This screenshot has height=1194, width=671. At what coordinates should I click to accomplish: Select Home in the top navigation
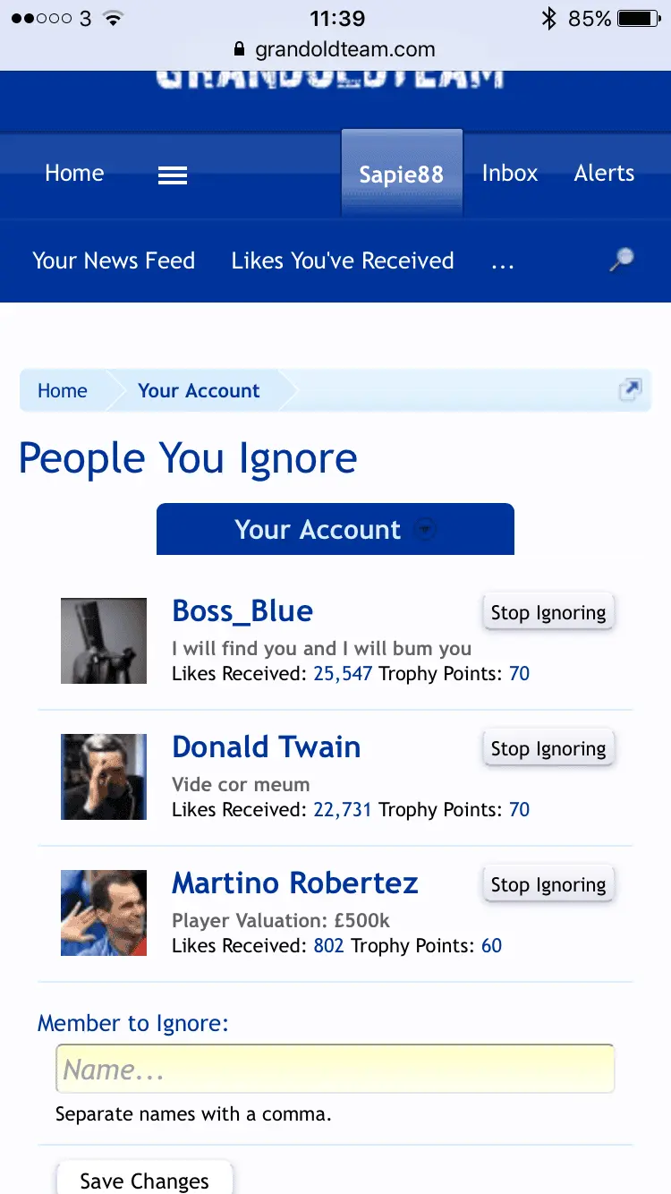coord(74,174)
